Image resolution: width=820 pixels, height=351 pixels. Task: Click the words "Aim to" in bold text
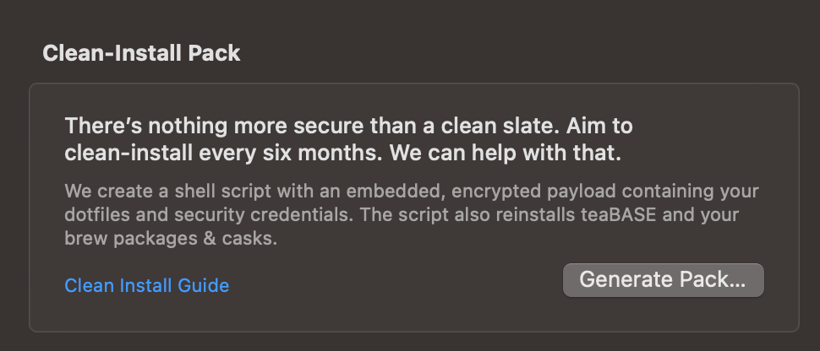pyautogui.click(x=602, y=127)
